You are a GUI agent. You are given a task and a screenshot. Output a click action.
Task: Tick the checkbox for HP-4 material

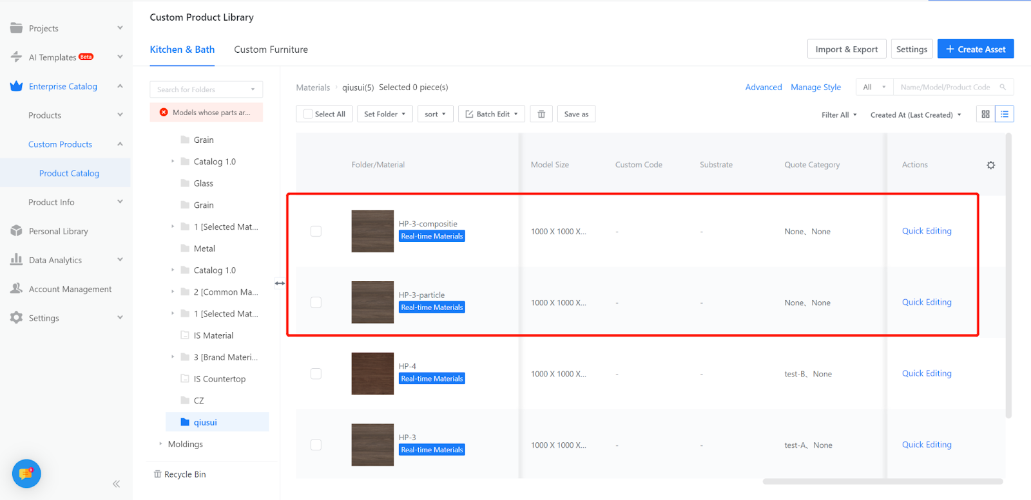coord(316,373)
